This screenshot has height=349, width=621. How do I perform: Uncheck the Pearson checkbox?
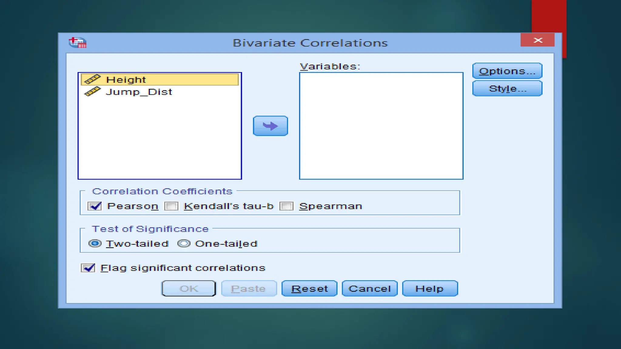click(95, 206)
